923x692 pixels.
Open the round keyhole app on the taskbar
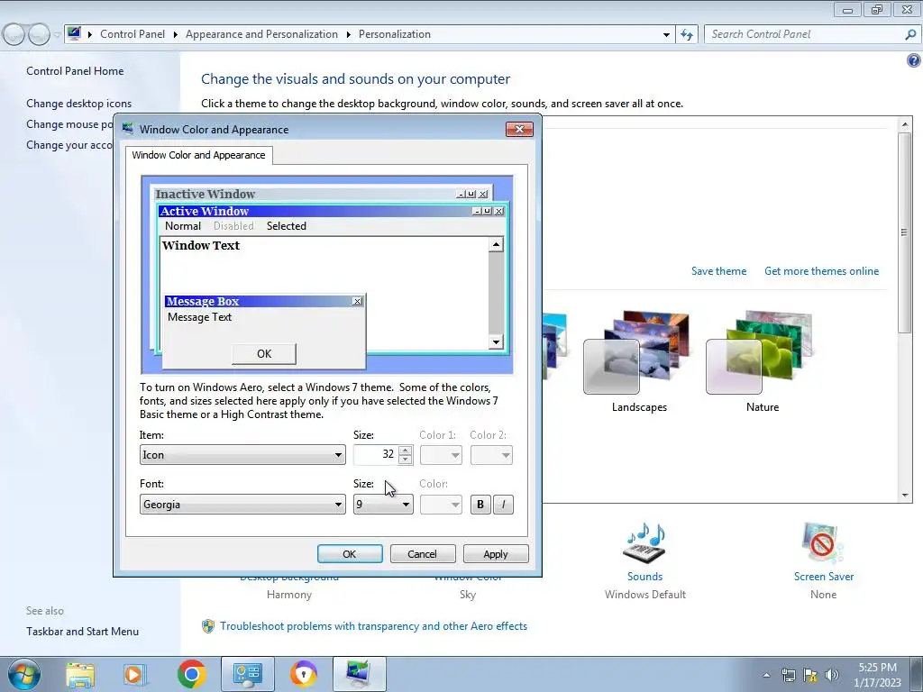tap(303, 674)
